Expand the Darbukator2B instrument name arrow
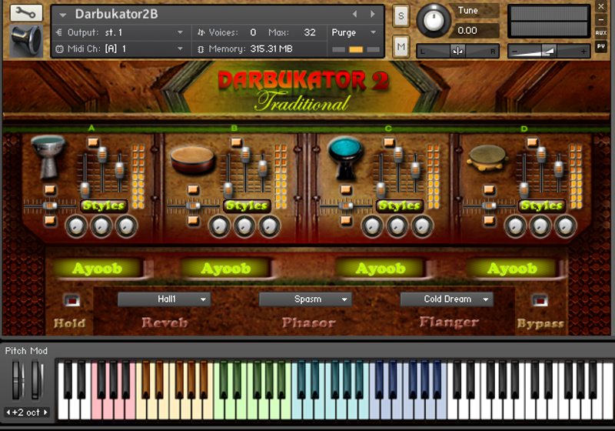This screenshot has height=431, width=615. (x=63, y=15)
